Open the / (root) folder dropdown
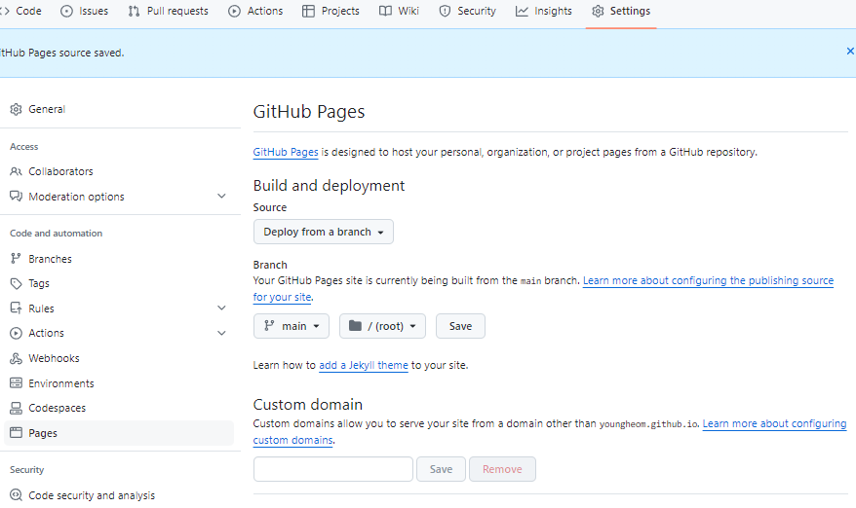856x508 pixels. pos(382,326)
